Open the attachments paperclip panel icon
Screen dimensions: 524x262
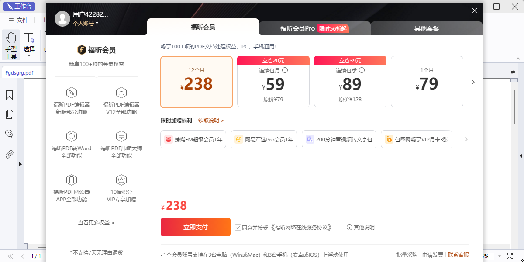[10, 154]
